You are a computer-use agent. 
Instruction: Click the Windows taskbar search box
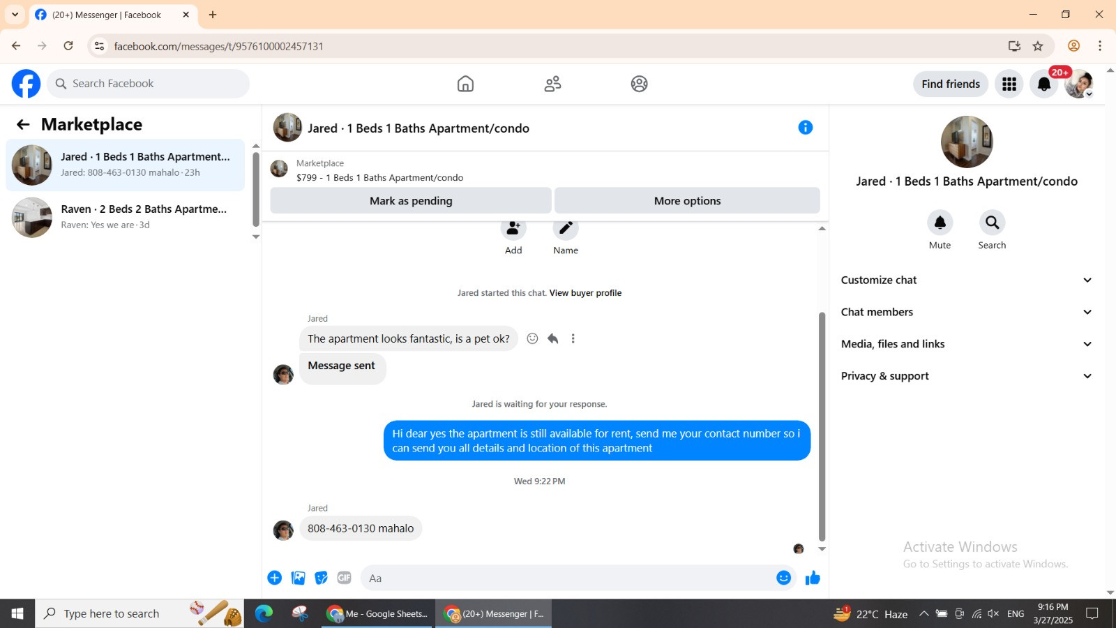tap(139, 613)
